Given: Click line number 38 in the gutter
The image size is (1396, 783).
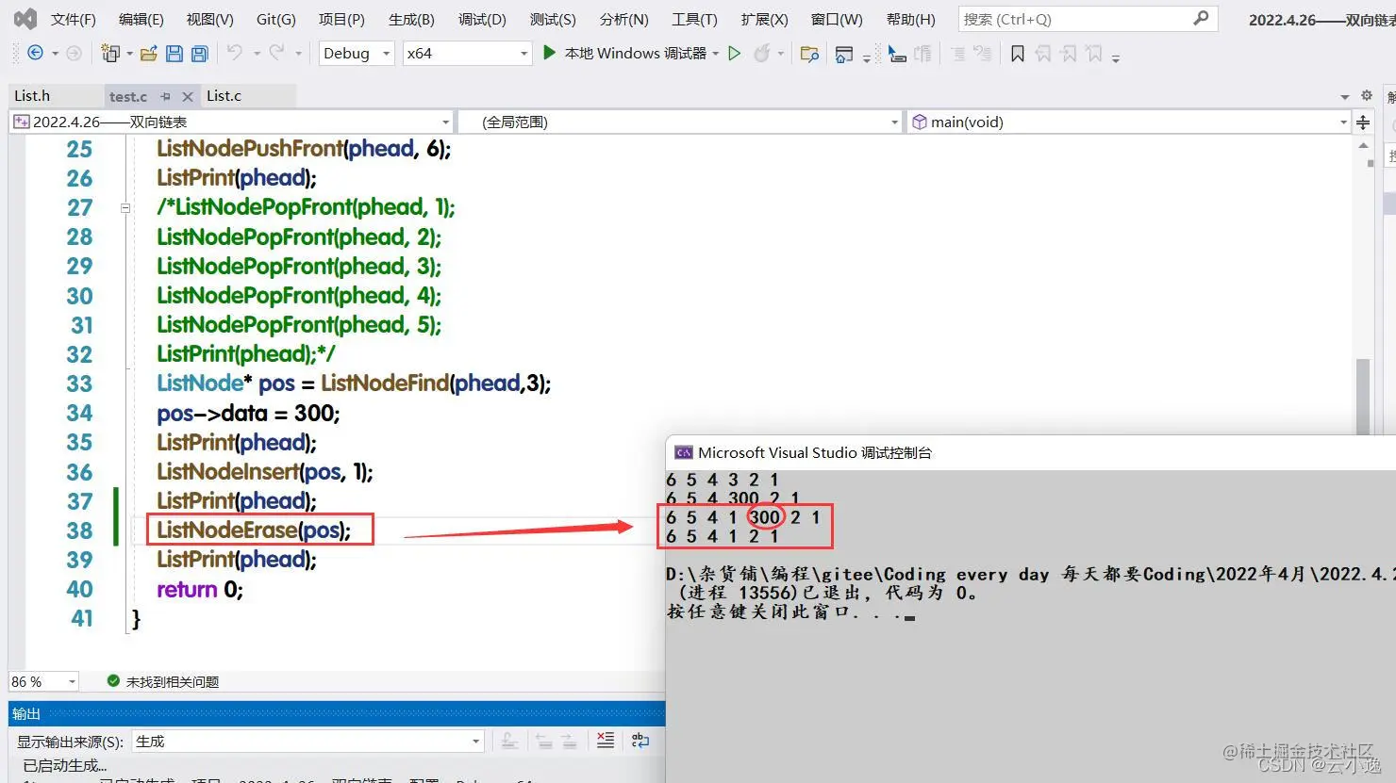Looking at the screenshot, I should 80,530.
